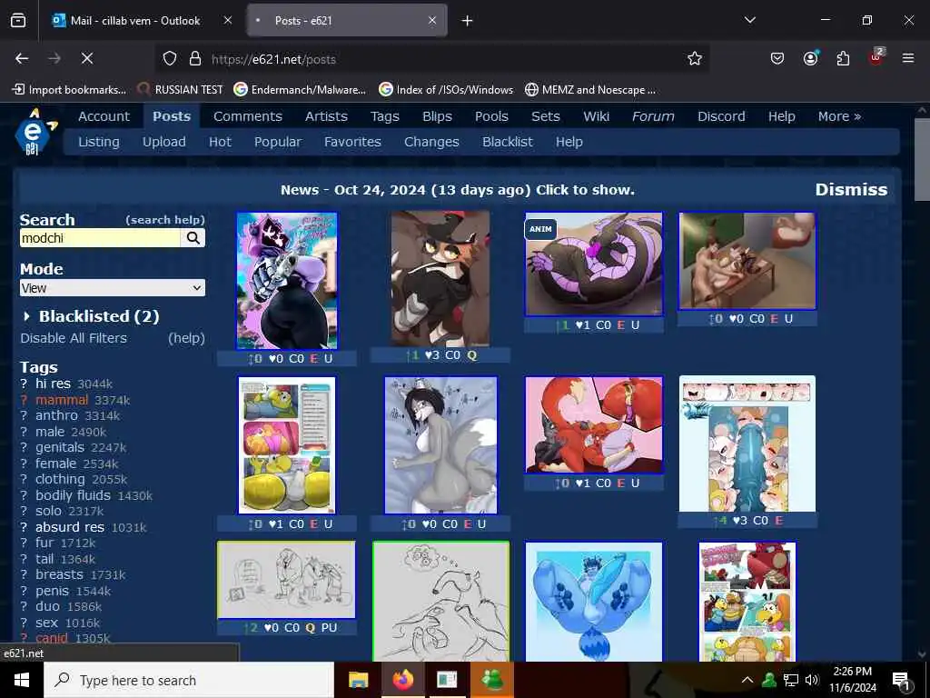This screenshot has height=698, width=930.
Task: Open the Pools page
Action: coord(491,116)
